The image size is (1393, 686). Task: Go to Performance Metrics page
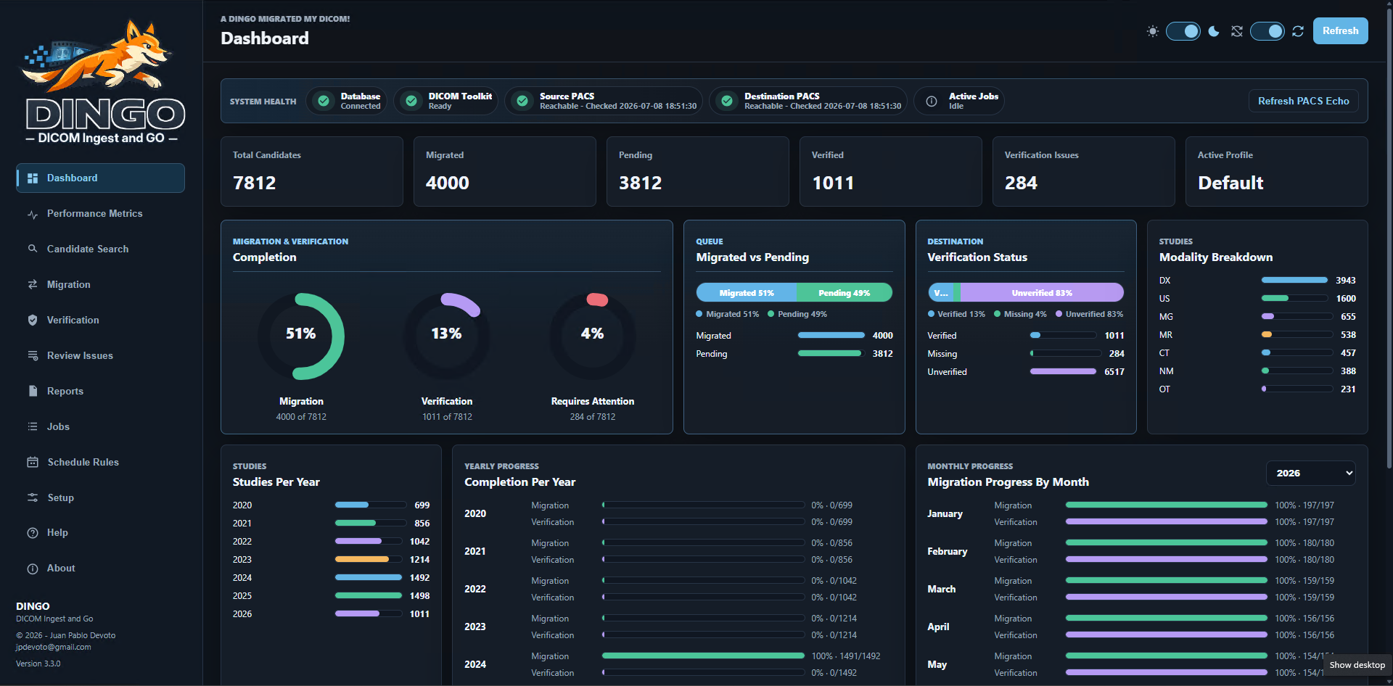(100, 214)
